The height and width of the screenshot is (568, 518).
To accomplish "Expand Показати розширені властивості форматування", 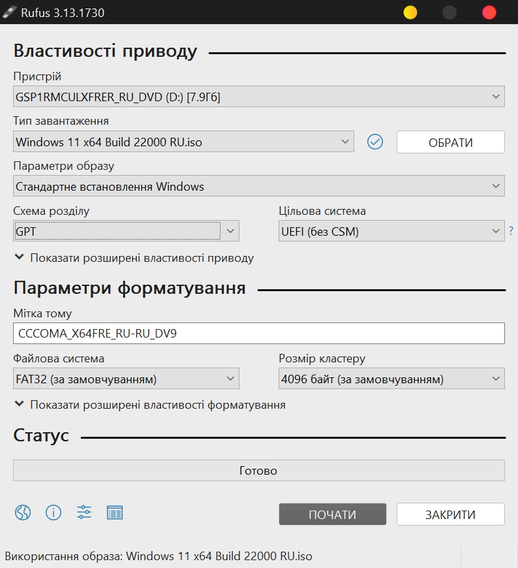I will coord(150,405).
